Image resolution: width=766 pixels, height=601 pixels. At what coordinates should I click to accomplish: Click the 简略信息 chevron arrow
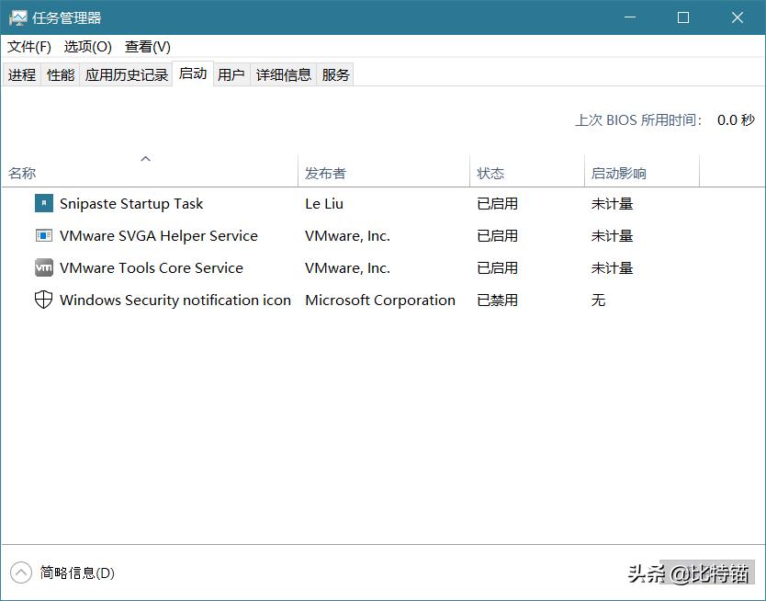(20, 572)
